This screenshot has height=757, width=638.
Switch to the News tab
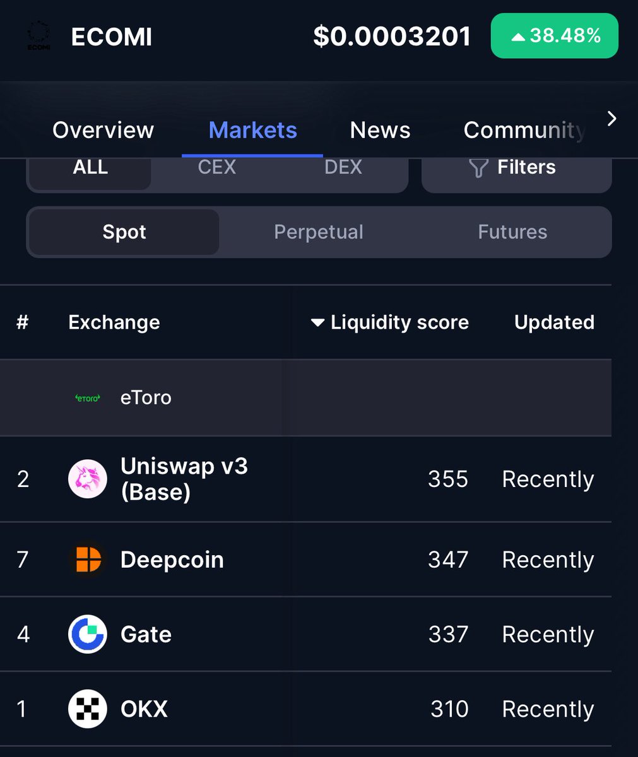[380, 130]
